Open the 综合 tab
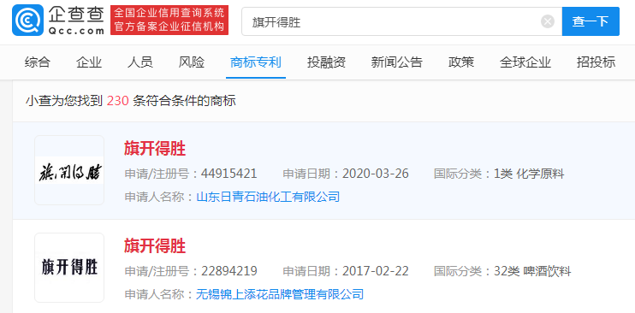Image resolution: width=635 pixels, height=313 pixels. [x=38, y=62]
